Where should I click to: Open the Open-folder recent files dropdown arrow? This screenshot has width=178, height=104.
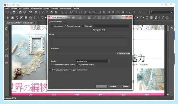pyautogui.click(x=17, y=12)
